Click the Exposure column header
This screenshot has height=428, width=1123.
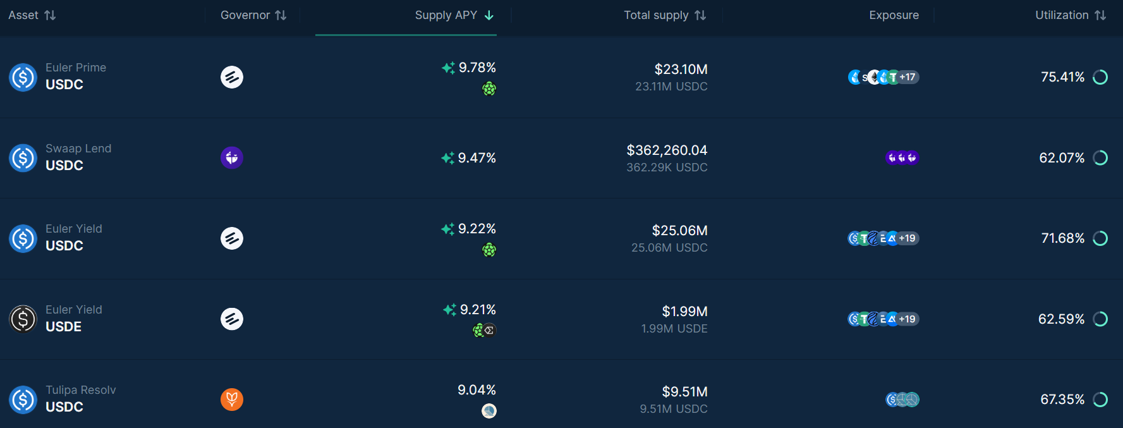coord(894,15)
